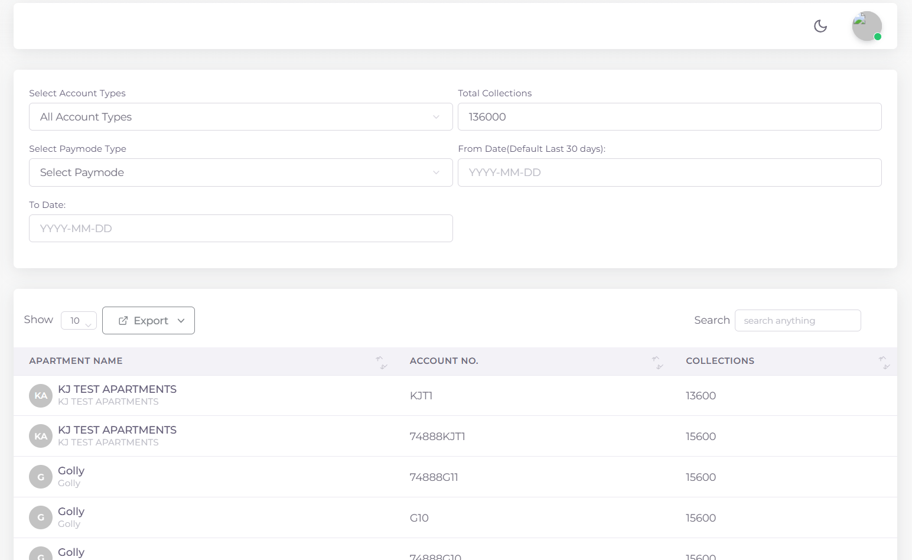Expand the All Account Types dropdown
This screenshot has height=560, width=912.
[240, 117]
